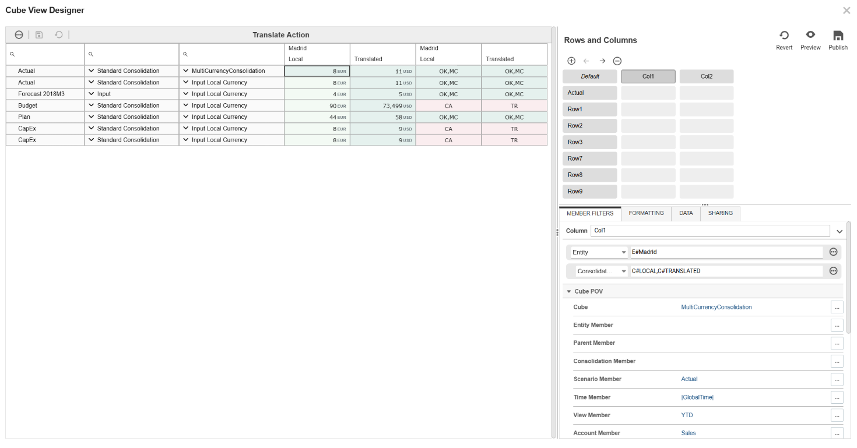
Task: Select the Row7 row item
Action: 589,158
